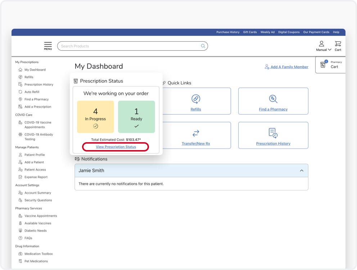Click the COVID-19 Vaccine Appointments icon

pyautogui.click(x=20, y=123)
